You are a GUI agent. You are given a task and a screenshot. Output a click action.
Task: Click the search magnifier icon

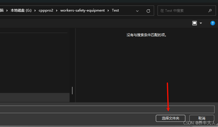click(210, 11)
